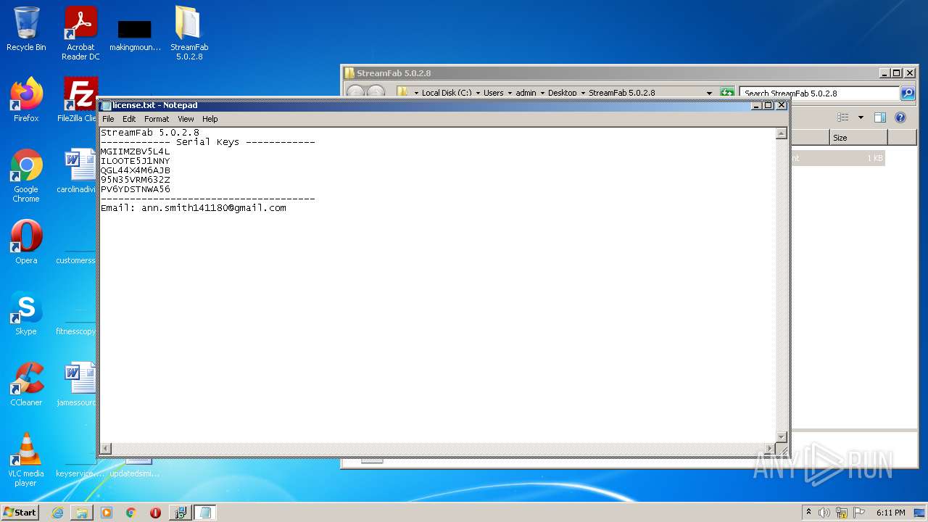This screenshot has height=522, width=928.
Task: Go to admin breadcrumb
Action: [526, 93]
